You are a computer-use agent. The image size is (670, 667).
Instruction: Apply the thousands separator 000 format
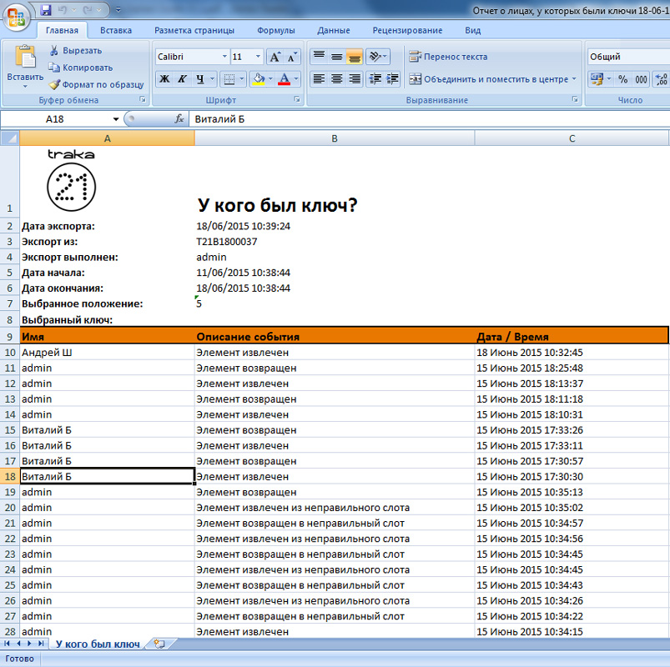(641, 79)
